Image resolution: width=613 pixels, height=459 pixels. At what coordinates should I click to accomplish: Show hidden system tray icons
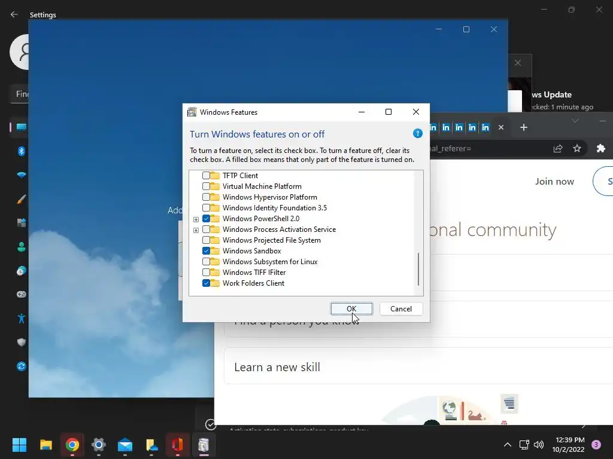(508, 445)
